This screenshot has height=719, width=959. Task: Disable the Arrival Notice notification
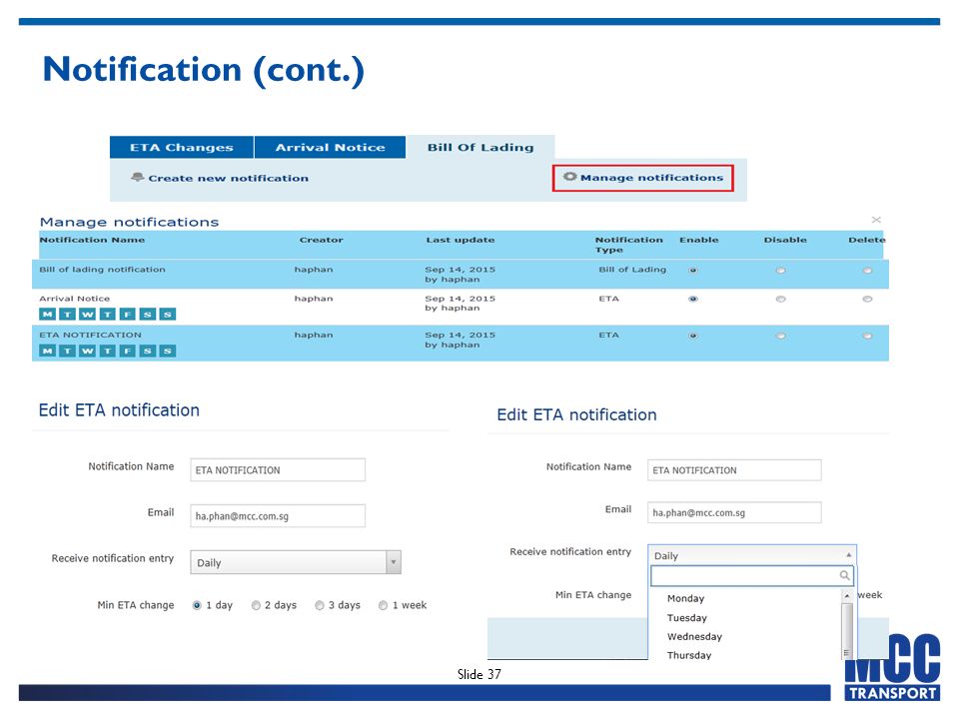click(x=780, y=299)
